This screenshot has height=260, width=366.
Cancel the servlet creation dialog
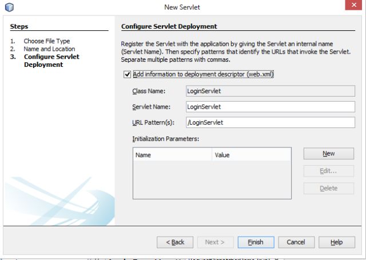296,242
